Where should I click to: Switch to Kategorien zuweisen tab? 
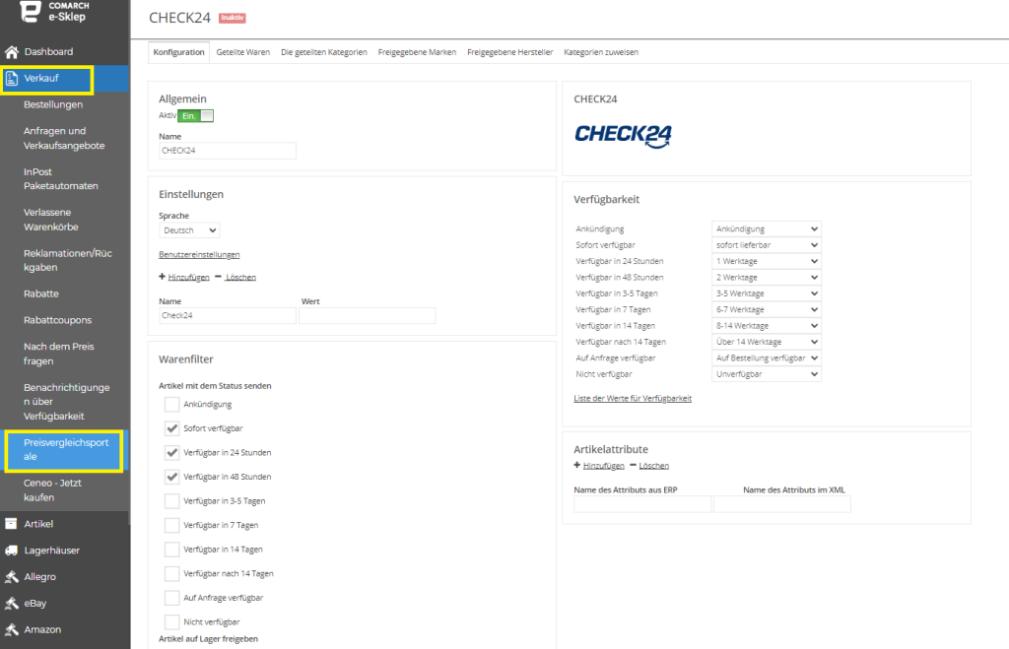(x=601, y=52)
